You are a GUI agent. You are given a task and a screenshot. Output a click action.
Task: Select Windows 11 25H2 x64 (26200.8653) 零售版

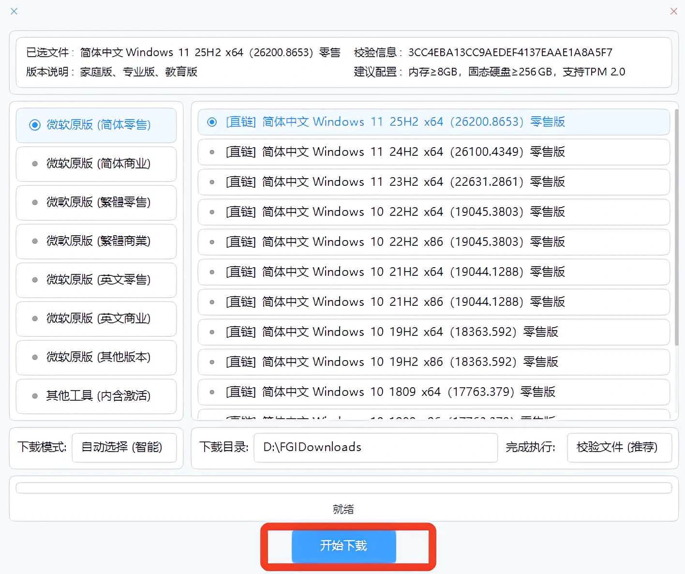coord(433,122)
